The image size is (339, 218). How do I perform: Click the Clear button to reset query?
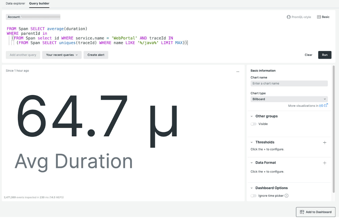click(x=308, y=55)
